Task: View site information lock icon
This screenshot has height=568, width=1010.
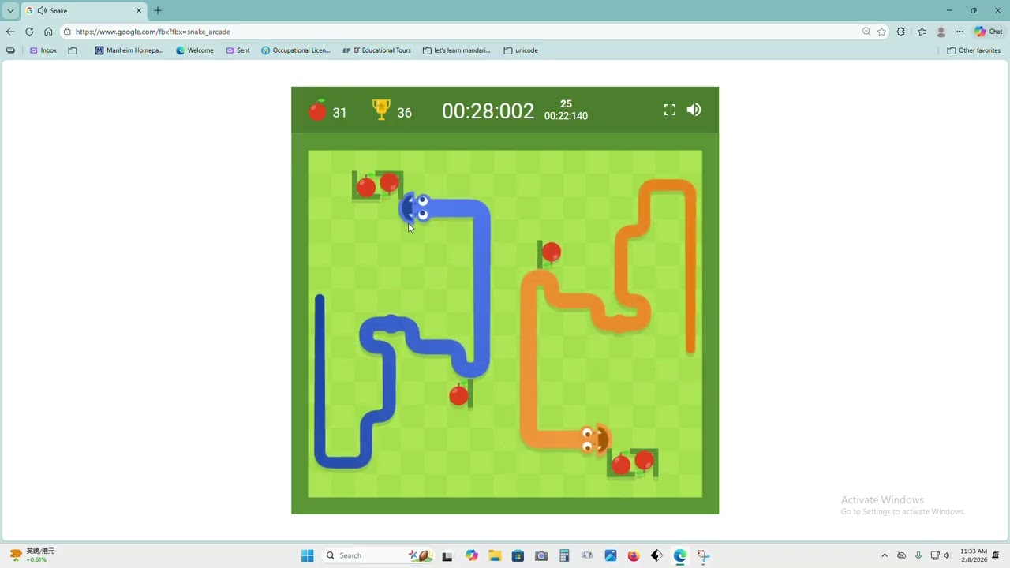Action: [x=67, y=32]
